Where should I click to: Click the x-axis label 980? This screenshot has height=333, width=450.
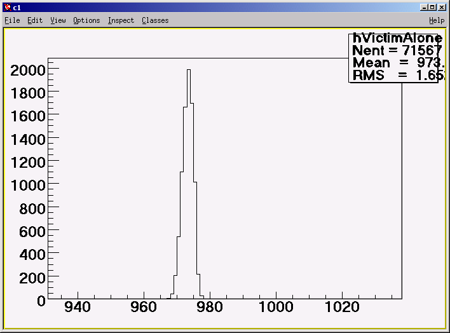click(210, 307)
